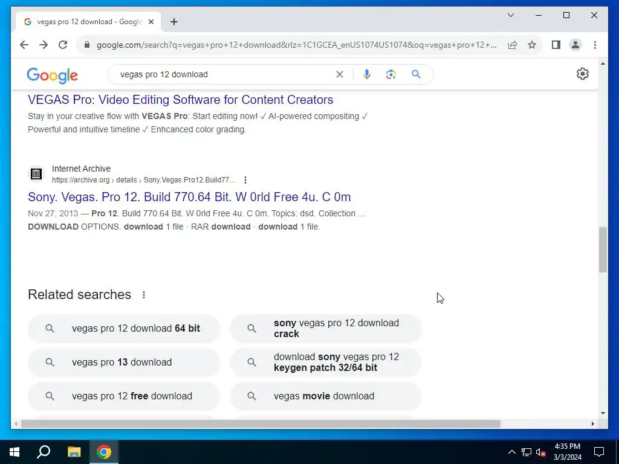
Task: Open the notification center
Action: tap(599, 452)
